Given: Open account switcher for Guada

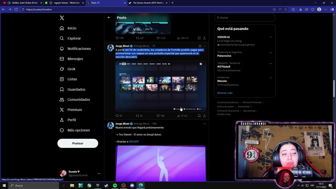Looking at the screenshot, I should (80, 173).
